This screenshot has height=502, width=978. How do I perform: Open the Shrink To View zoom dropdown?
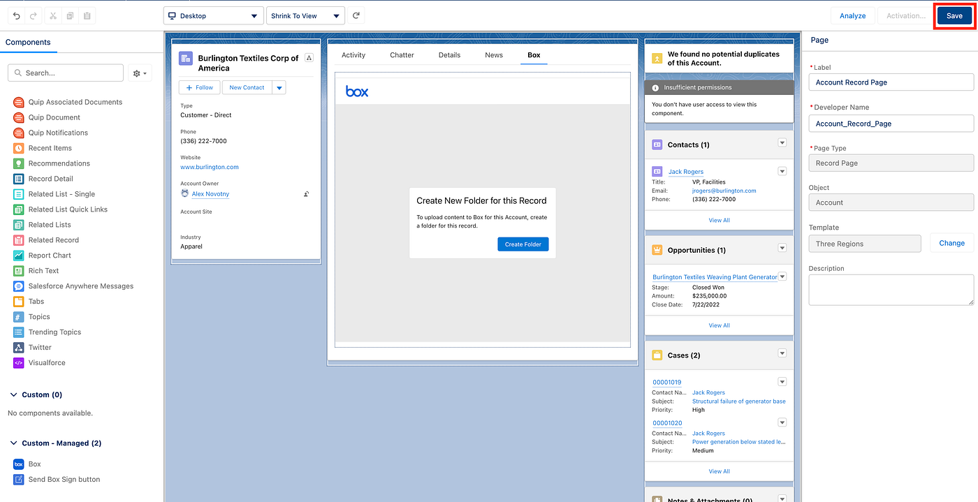click(306, 15)
